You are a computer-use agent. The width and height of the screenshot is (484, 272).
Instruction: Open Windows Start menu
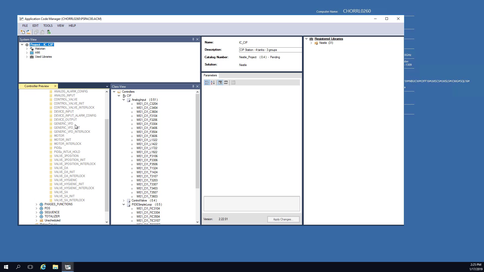[6, 267]
